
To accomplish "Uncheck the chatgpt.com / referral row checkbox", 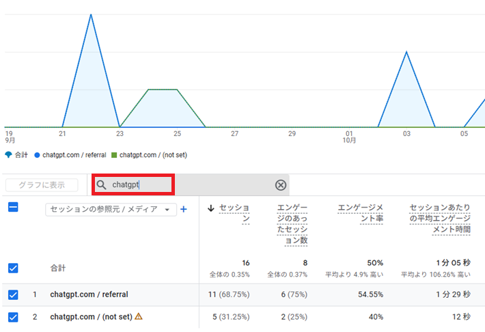I will click(x=13, y=295).
